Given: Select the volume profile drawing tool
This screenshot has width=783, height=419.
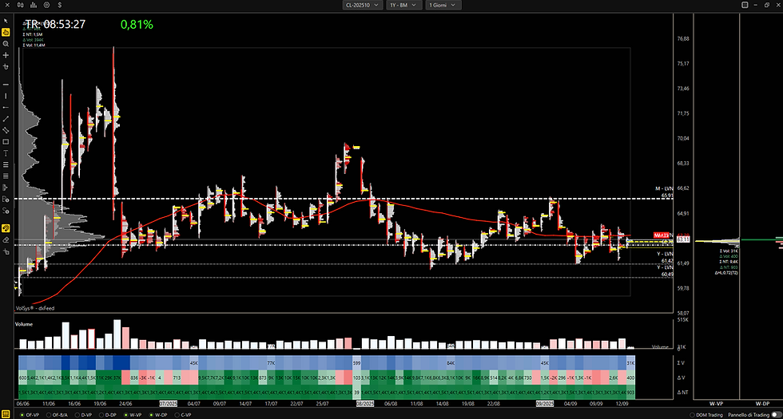Looking at the screenshot, I should coord(6,188).
